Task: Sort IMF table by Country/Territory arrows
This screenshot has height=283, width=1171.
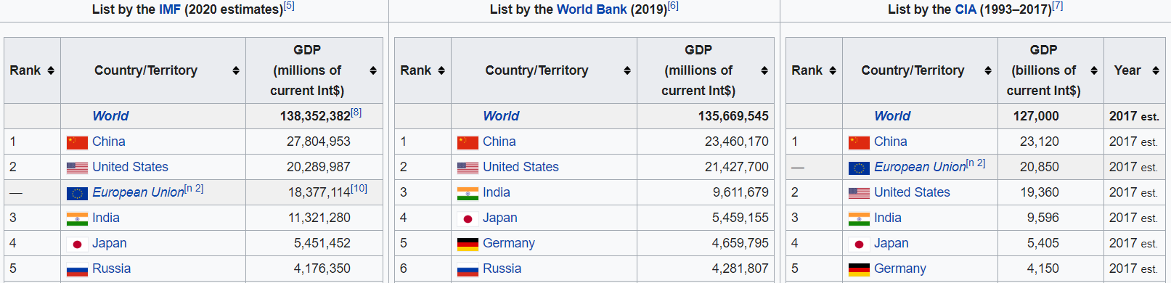Action: (x=236, y=70)
